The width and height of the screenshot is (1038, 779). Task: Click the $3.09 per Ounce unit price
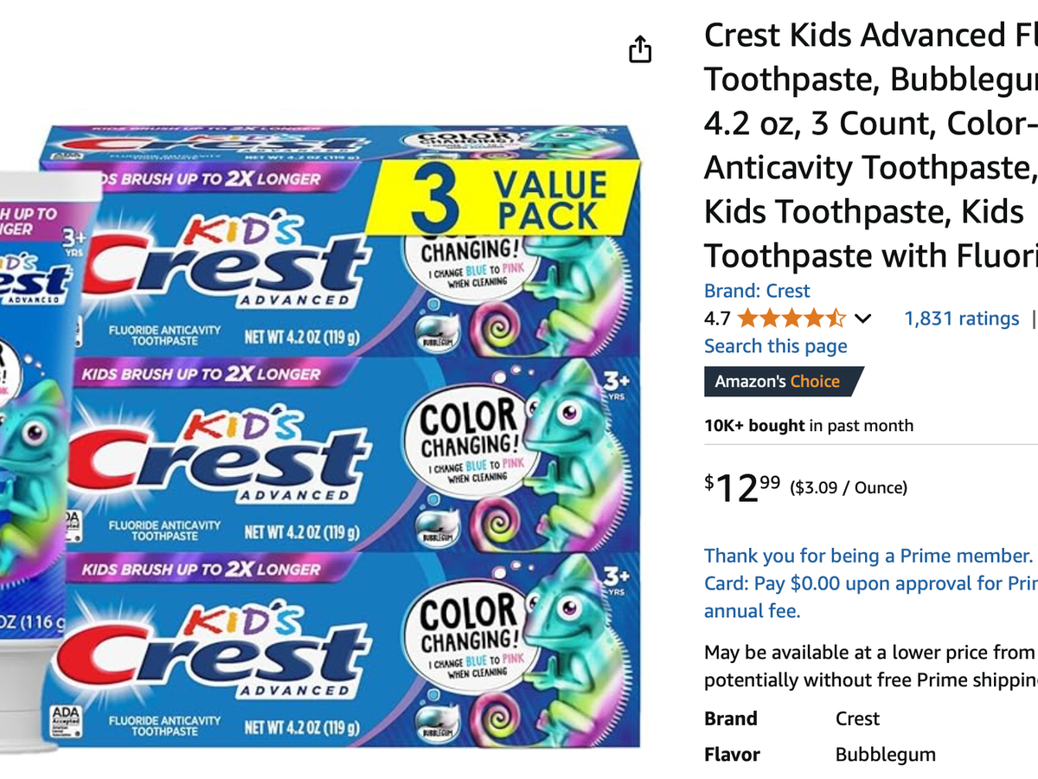point(849,488)
